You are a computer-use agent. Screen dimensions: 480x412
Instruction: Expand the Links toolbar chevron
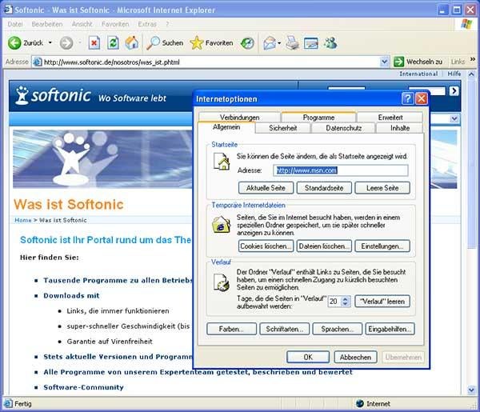[x=473, y=58]
